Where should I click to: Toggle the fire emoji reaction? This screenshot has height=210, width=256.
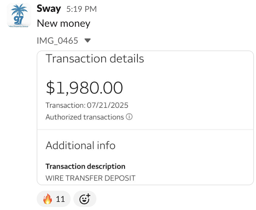coord(54,199)
